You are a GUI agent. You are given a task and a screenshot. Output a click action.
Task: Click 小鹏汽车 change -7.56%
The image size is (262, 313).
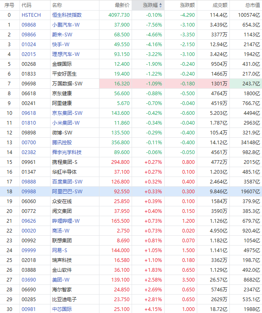(x=154, y=25)
